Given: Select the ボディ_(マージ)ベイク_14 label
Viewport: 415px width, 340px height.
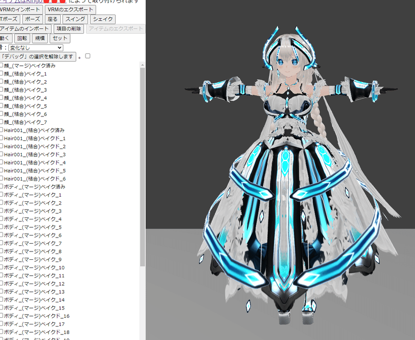Looking at the screenshot, I should [x=34, y=300].
